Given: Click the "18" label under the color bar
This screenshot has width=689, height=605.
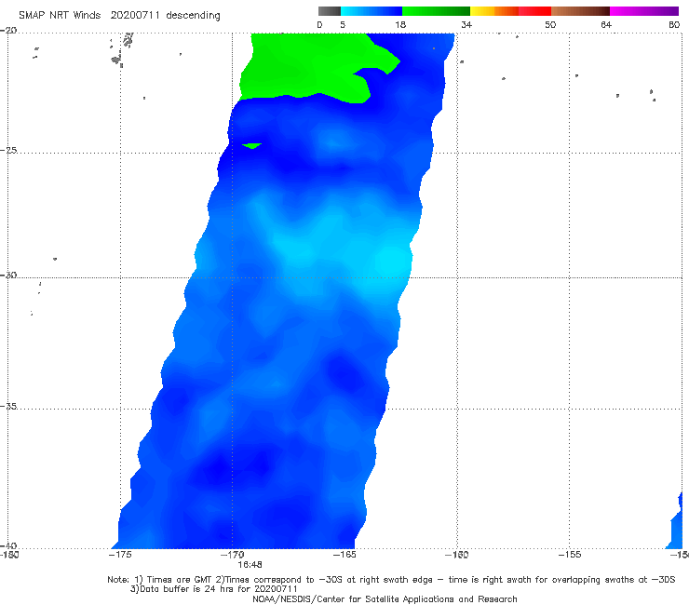Looking at the screenshot, I should pos(400,24).
